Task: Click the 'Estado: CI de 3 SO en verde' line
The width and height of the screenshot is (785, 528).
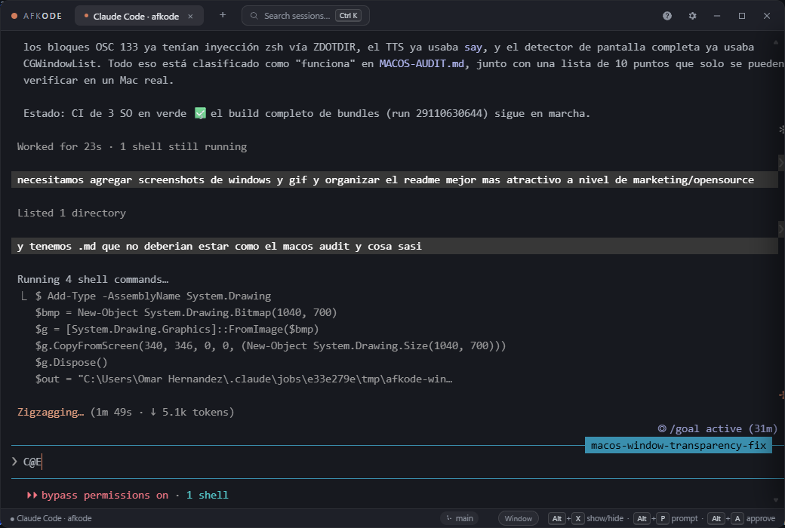Action: (307, 113)
